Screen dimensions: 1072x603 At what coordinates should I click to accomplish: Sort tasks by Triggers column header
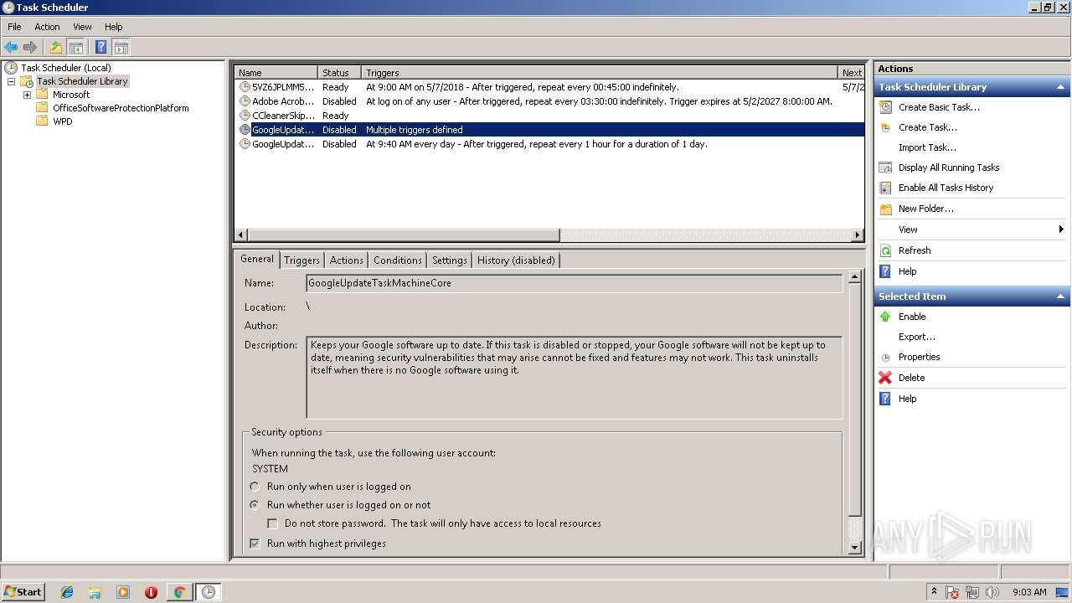point(600,73)
